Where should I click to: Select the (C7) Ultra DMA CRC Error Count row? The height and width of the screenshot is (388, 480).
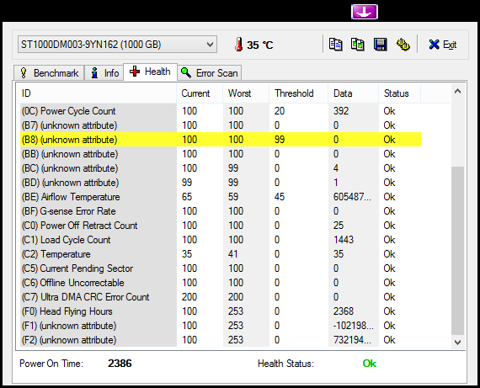[x=221, y=297]
